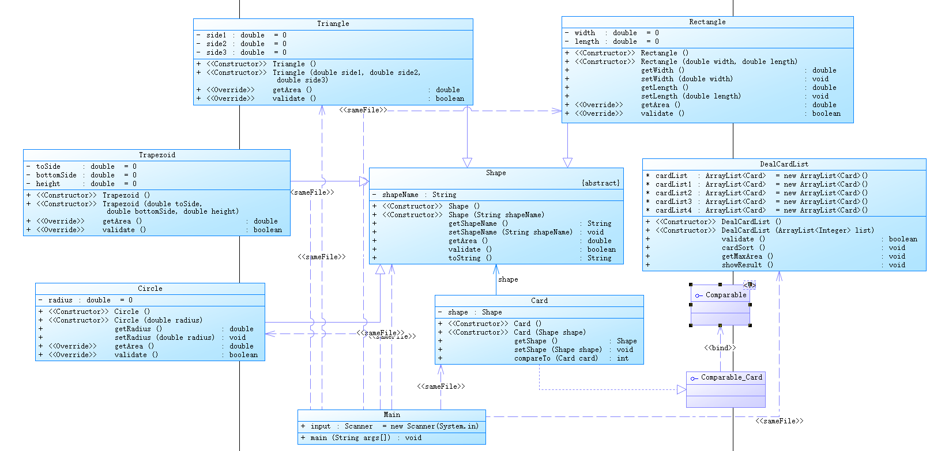Click the realization arrowhead pointing to Comparable_Card
This screenshot has height=451, width=945.
click(x=682, y=390)
